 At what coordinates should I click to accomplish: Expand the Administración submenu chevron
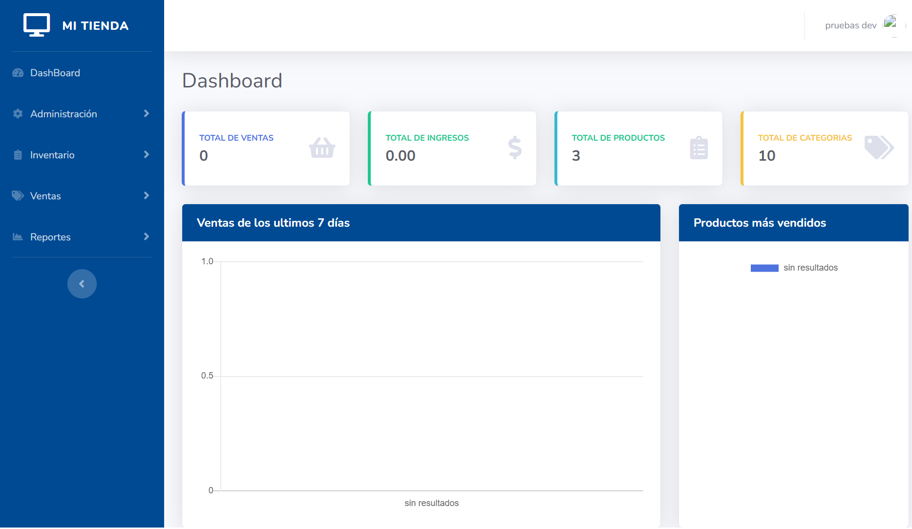pyautogui.click(x=147, y=114)
